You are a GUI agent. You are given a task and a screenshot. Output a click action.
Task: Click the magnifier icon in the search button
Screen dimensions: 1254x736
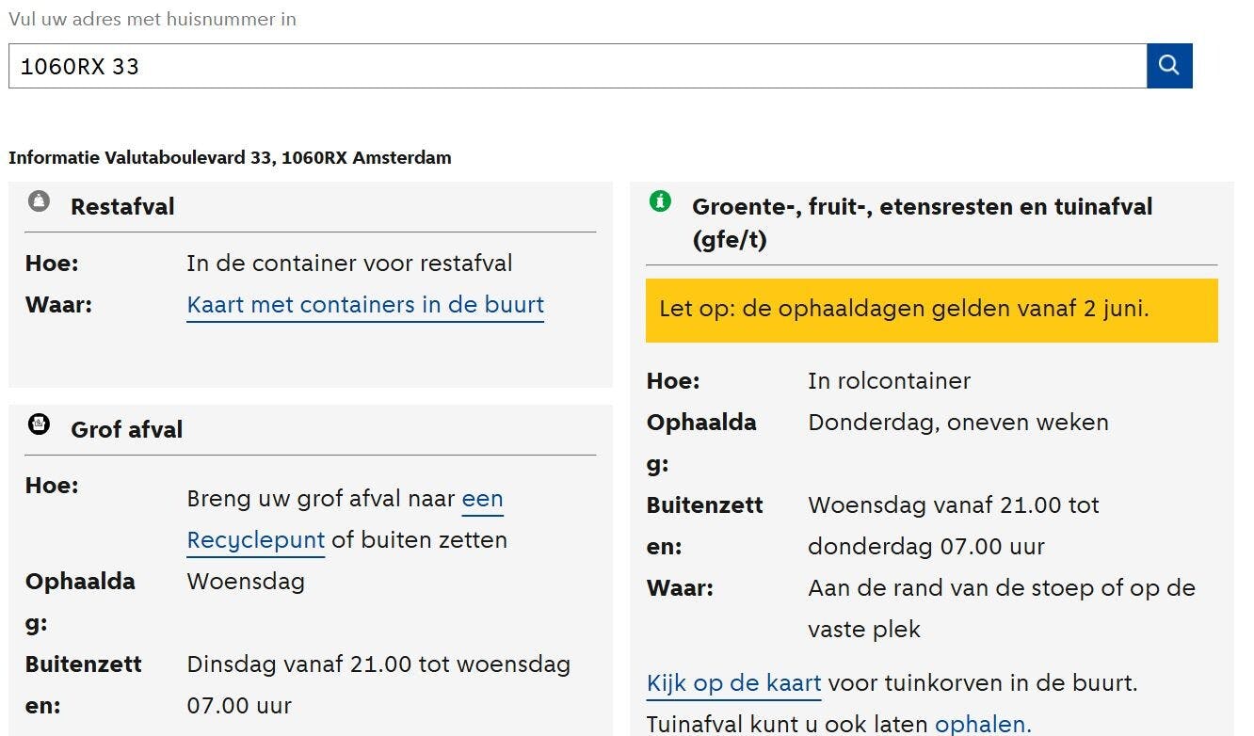pyautogui.click(x=1169, y=66)
